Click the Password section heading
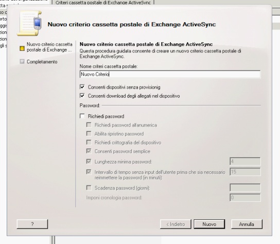 [x=90, y=106]
